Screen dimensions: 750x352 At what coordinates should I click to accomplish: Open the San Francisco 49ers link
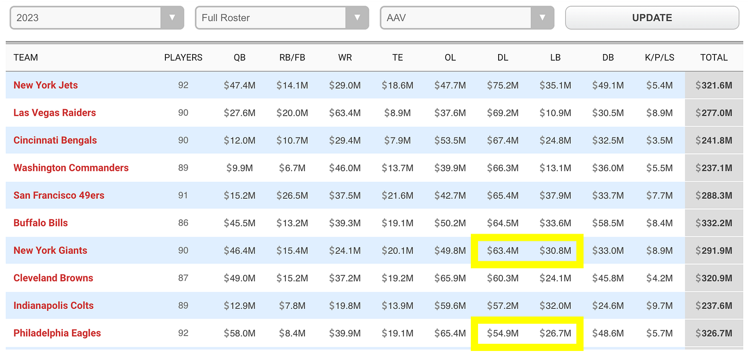click(x=59, y=196)
